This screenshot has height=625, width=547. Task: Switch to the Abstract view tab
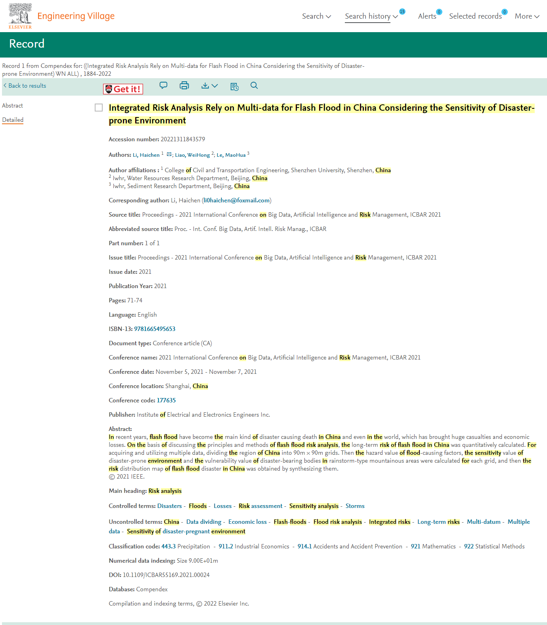click(13, 106)
